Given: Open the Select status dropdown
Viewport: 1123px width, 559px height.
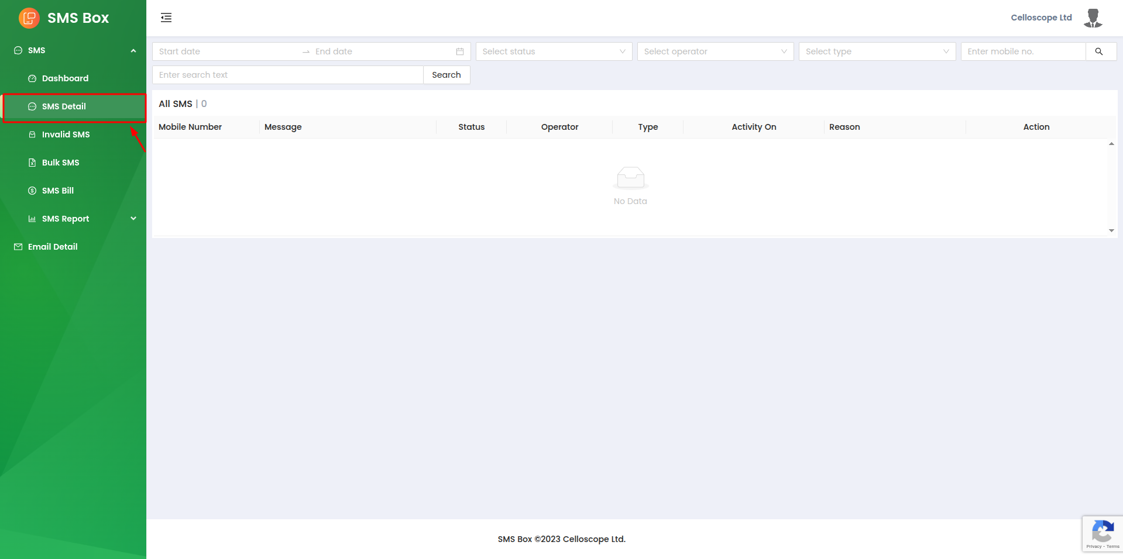Looking at the screenshot, I should click(x=553, y=51).
